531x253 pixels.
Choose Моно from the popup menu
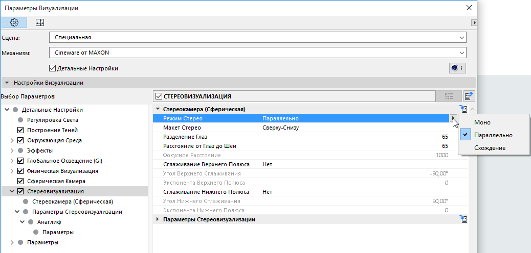[x=482, y=122]
